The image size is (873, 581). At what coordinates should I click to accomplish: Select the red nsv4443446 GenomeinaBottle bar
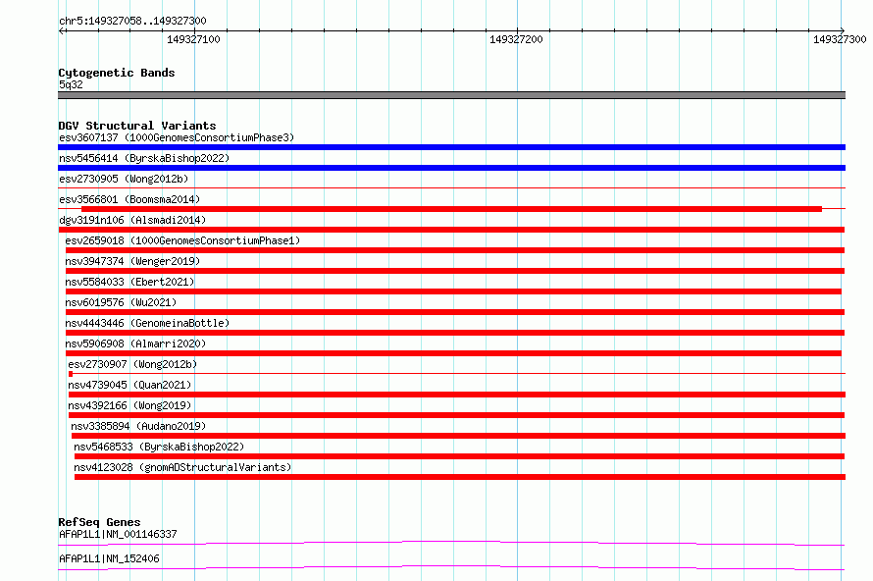455,333
